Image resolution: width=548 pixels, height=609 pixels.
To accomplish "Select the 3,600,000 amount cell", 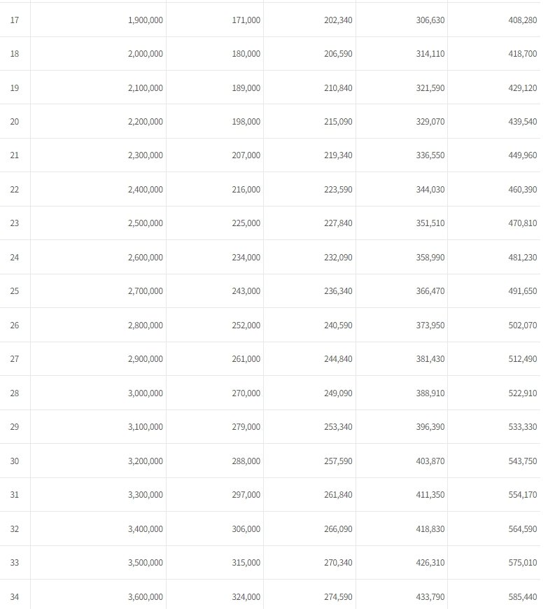I will (x=146, y=597).
